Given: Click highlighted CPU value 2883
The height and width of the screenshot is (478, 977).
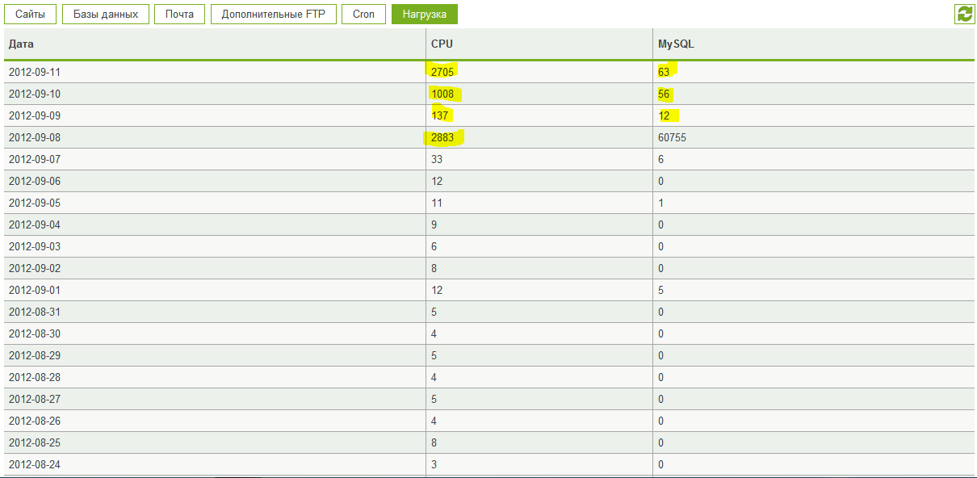Looking at the screenshot, I should (x=443, y=138).
